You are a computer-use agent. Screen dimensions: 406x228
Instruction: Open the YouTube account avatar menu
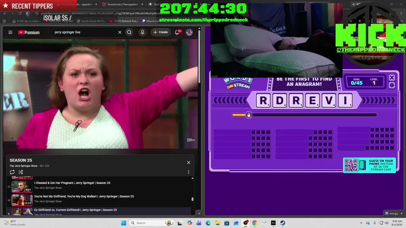[x=189, y=32]
